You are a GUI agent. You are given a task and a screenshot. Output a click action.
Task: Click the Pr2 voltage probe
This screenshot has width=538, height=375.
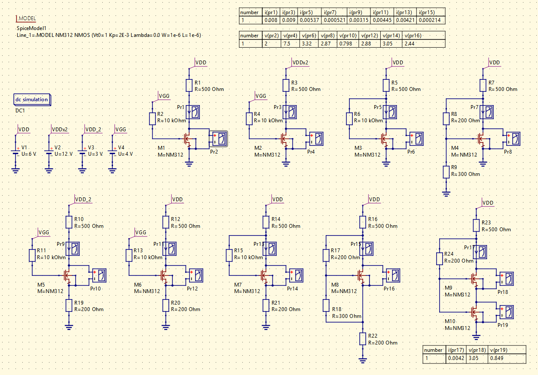tap(220, 139)
